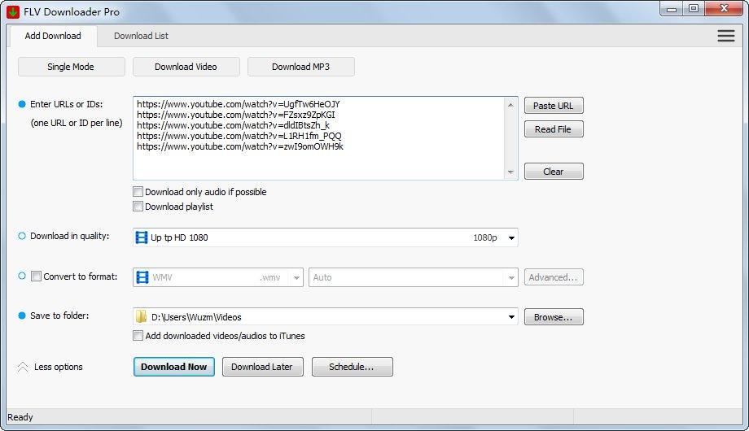Screen dimensions: 749x431
Task: Click the circle beside Download in quality
Action: [x=21, y=236]
